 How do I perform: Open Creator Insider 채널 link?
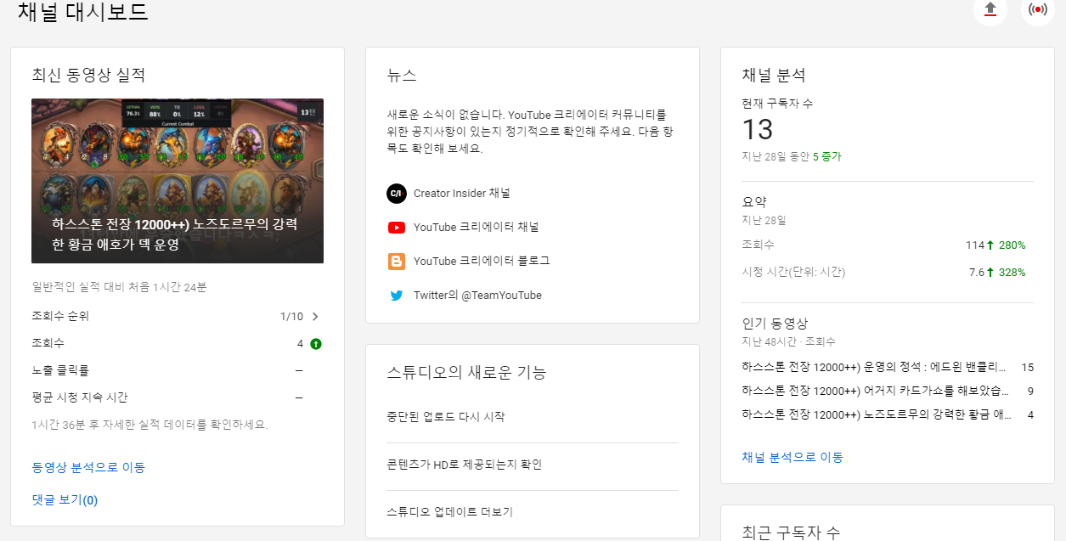[462, 193]
